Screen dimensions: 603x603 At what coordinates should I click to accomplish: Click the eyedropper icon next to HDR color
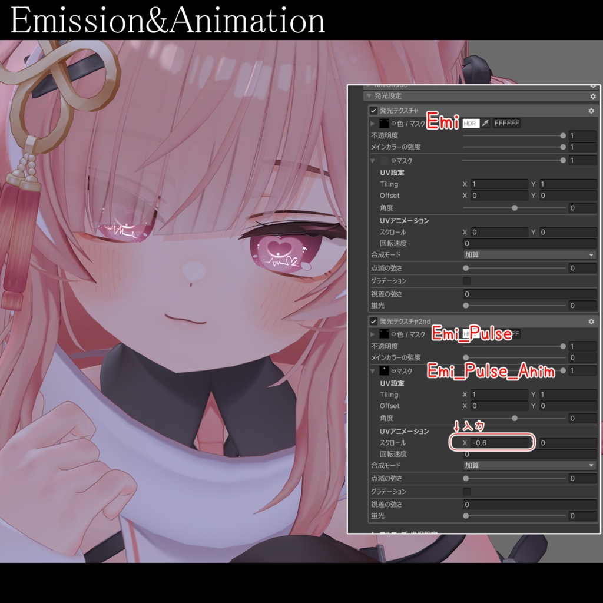click(x=485, y=124)
